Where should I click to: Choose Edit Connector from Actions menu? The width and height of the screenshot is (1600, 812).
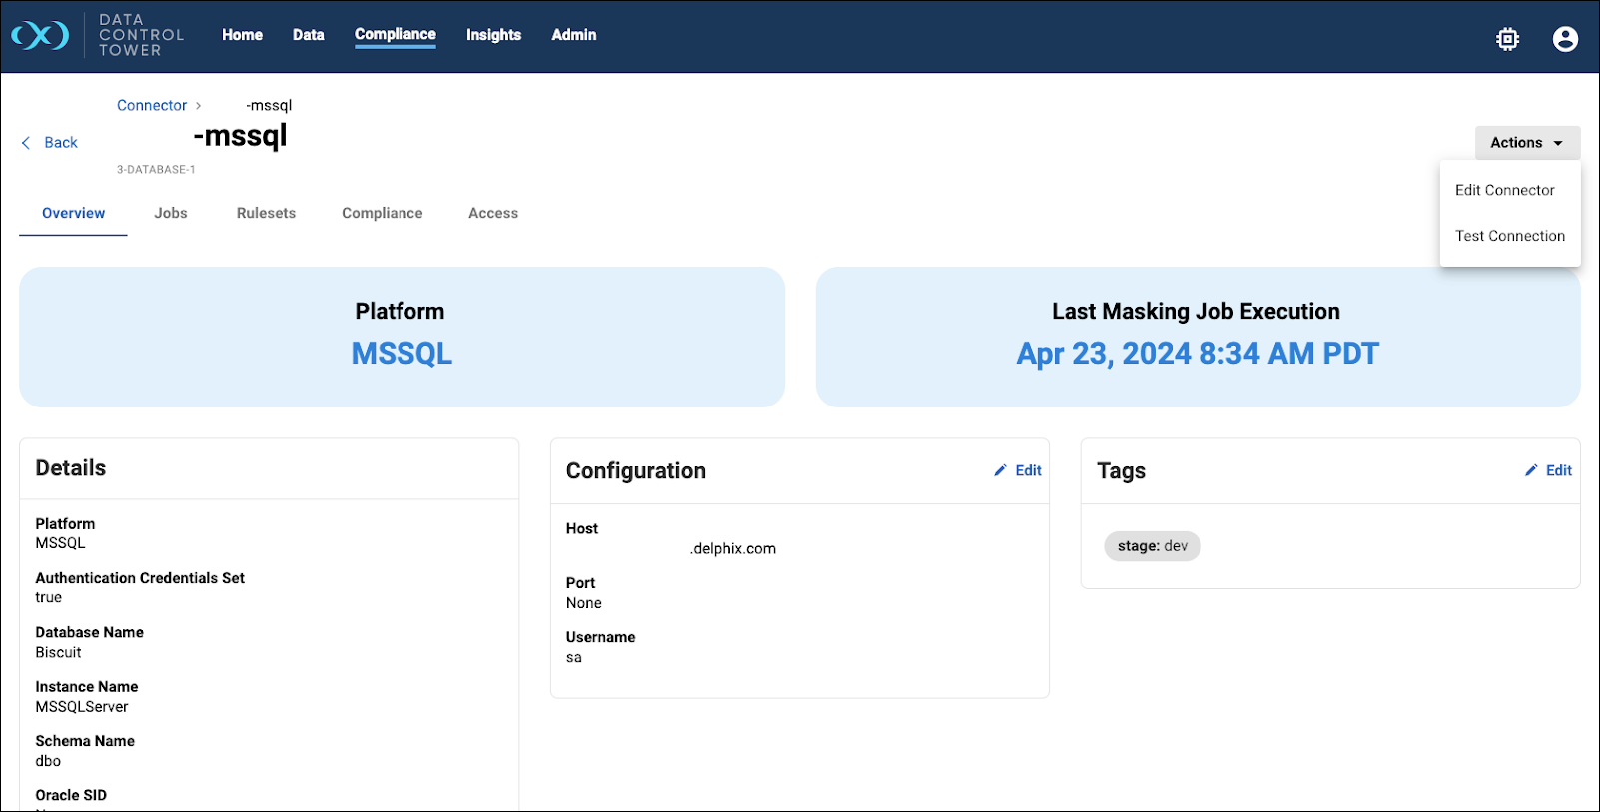point(1504,190)
